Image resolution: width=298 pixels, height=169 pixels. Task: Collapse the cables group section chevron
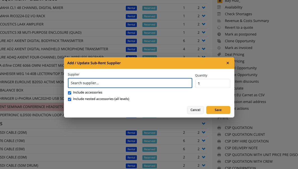(x=204, y=124)
